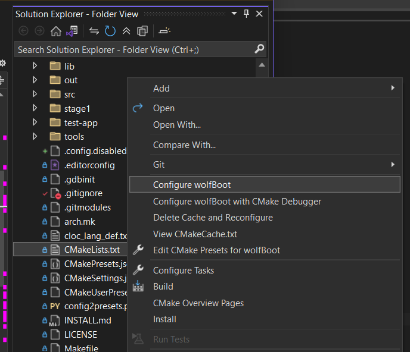Choose Configure Tasks menu item

pyautogui.click(x=265, y=271)
